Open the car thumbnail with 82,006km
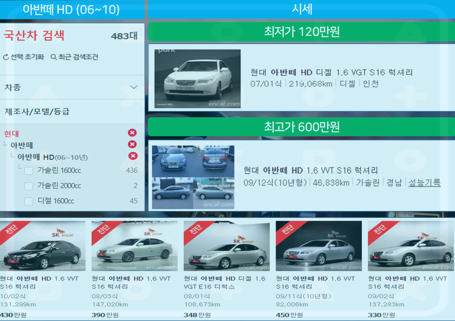 pyautogui.click(x=318, y=246)
